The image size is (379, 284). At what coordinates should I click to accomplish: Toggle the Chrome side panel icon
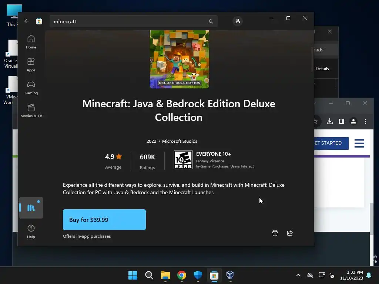coord(341,121)
